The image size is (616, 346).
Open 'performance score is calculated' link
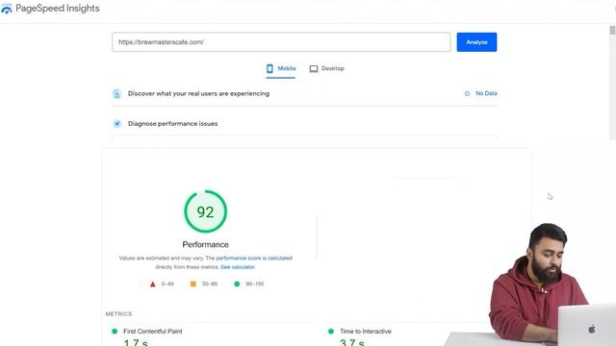(x=254, y=259)
